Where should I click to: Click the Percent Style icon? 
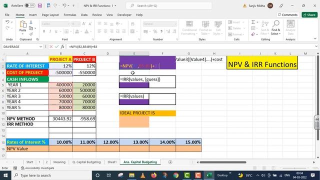(155, 31)
